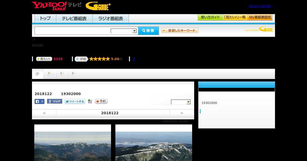Submit search with 検索 button

tap(148, 31)
